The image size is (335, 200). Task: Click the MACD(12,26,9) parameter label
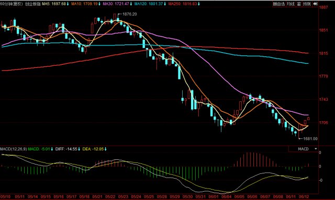click(14, 149)
